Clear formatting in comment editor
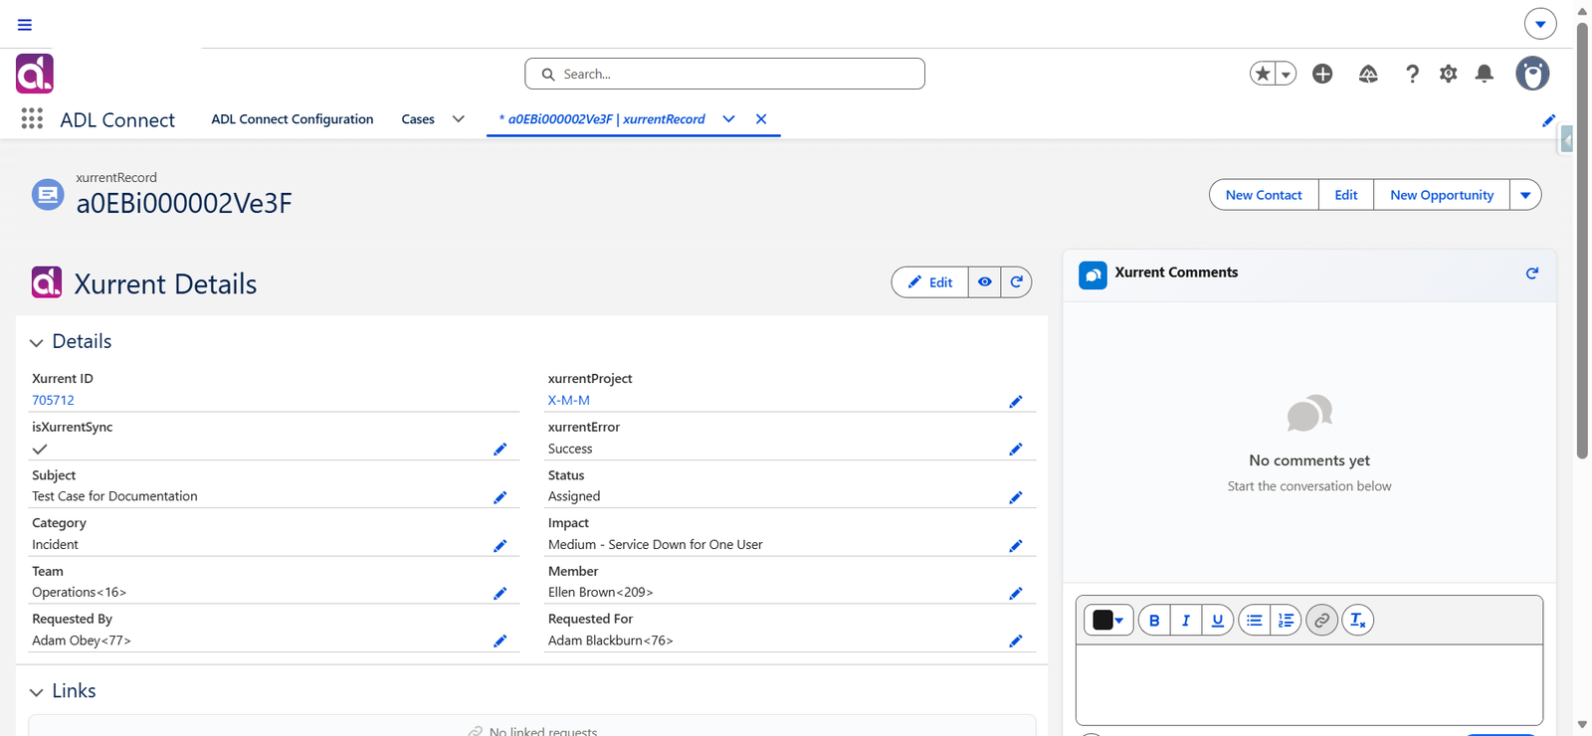 (x=1358, y=620)
